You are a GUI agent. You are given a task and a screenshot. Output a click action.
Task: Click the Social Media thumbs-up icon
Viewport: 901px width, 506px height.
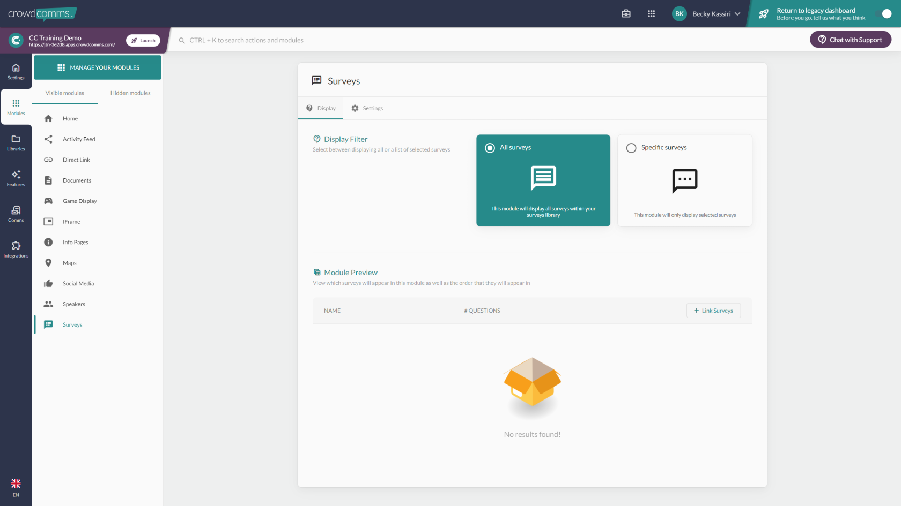(48, 283)
